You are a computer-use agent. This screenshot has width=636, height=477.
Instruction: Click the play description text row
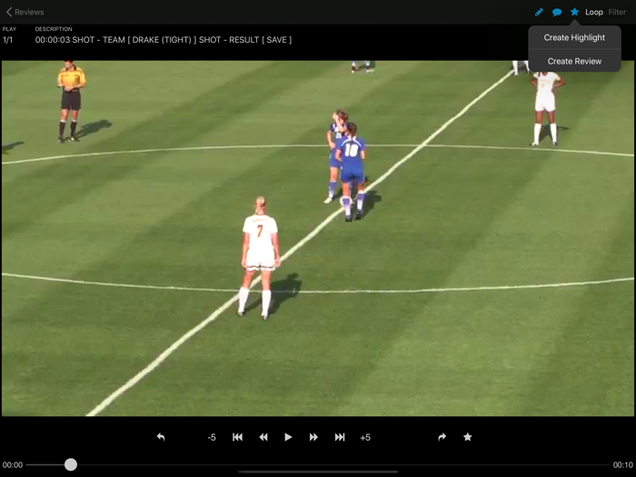click(x=163, y=40)
